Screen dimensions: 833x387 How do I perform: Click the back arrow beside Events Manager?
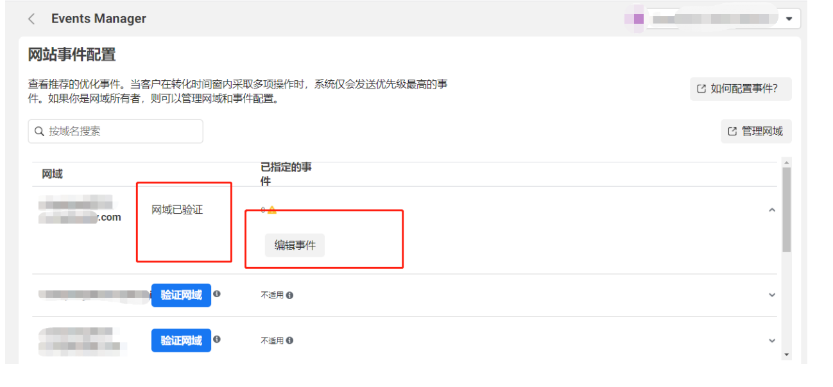31,19
